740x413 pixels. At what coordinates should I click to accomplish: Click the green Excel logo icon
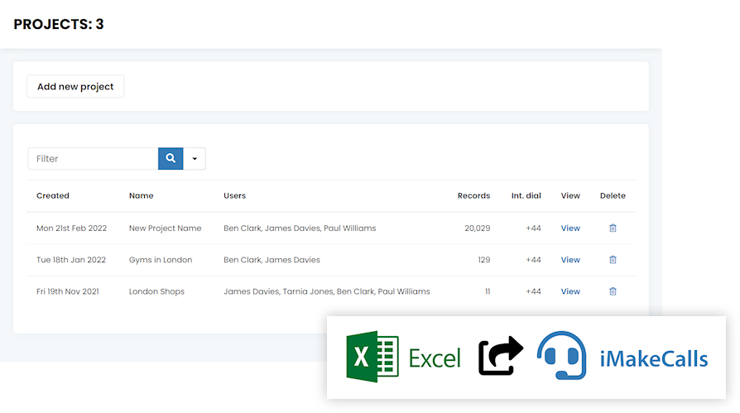tap(372, 357)
